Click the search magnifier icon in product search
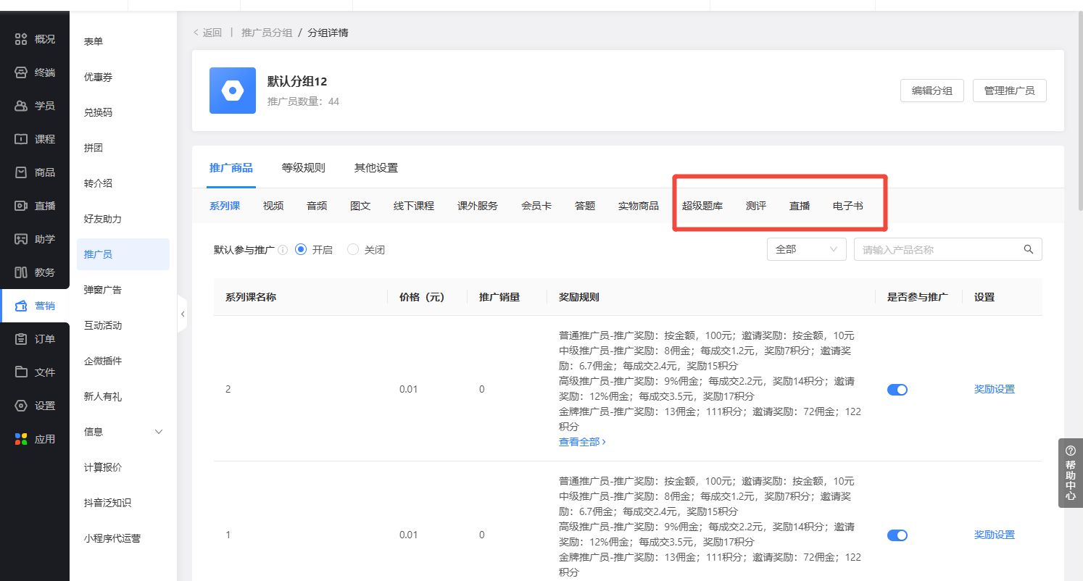 [1028, 249]
